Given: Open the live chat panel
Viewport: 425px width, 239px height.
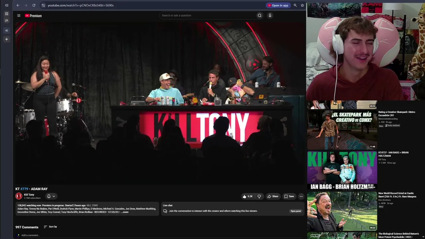Looking at the screenshot, I should click(296, 211).
